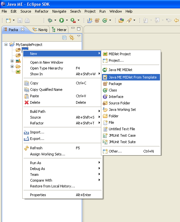
Task: Choose Class in New submenu
Action: point(131,90)
